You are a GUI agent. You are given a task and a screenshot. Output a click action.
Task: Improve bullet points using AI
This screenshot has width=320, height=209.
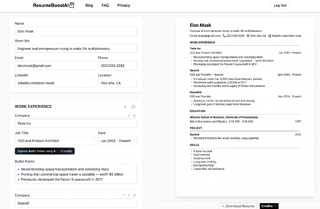[x=45, y=151]
